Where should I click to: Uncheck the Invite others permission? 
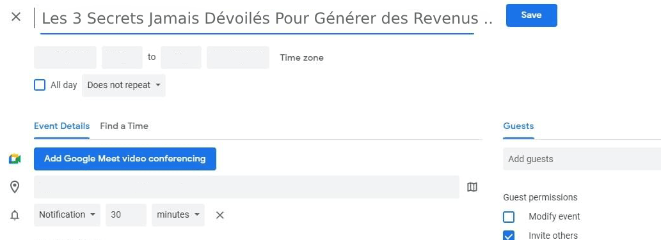pos(509,236)
